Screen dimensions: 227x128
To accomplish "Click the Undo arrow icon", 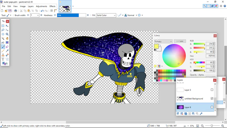I will [x=42, y=11].
